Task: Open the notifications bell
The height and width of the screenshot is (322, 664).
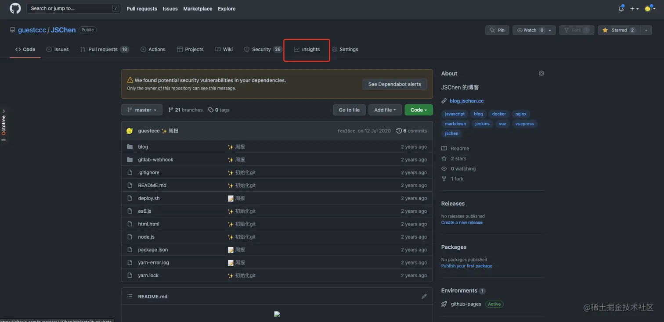Action: pos(621,8)
